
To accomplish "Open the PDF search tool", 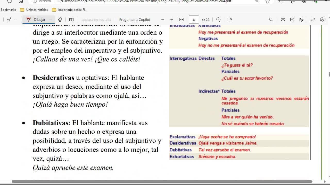I will (x=271, y=20).
